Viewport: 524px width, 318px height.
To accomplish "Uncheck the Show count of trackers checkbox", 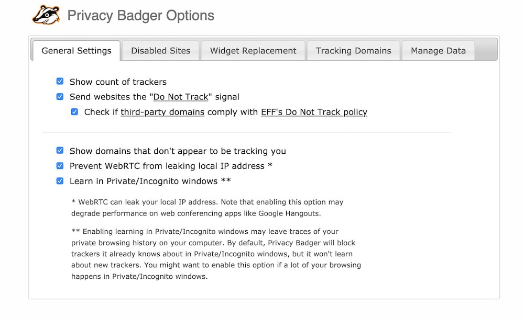I will click(x=60, y=82).
